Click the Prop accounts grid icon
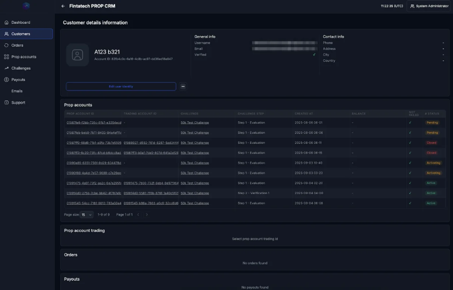 [6, 57]
